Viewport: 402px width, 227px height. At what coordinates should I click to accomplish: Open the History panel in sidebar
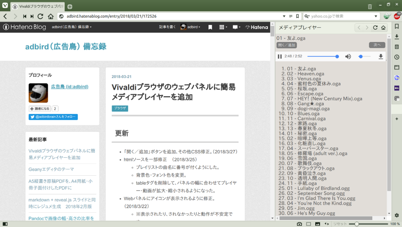pos(397,57)
